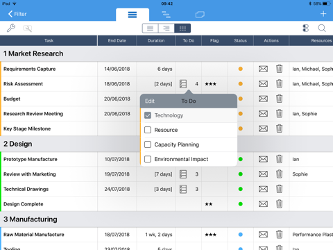Image resolution: width=333 pixels, height=250 pixels.
Task: Tap the greyed-out search tool icon
Action: (x=27, y=28)
